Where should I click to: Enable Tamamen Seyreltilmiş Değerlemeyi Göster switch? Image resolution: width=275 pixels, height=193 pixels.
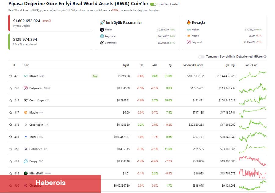pos(201,57)
